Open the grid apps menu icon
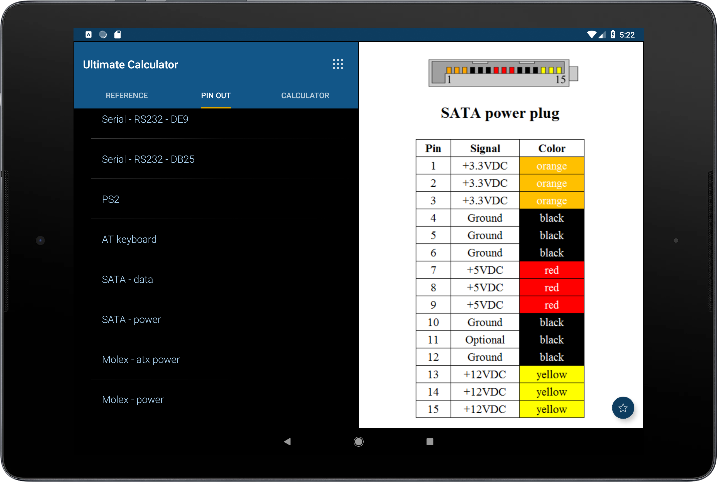Viewport: 717px width, 482px height. (337, 64)
